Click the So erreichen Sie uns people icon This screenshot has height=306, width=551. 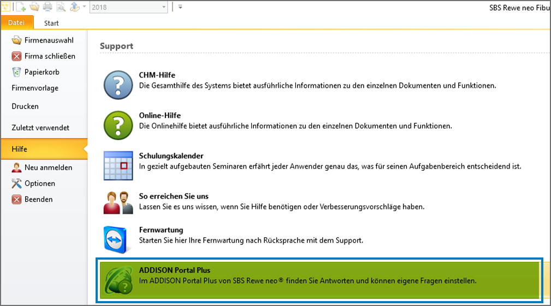coord(119,202)
